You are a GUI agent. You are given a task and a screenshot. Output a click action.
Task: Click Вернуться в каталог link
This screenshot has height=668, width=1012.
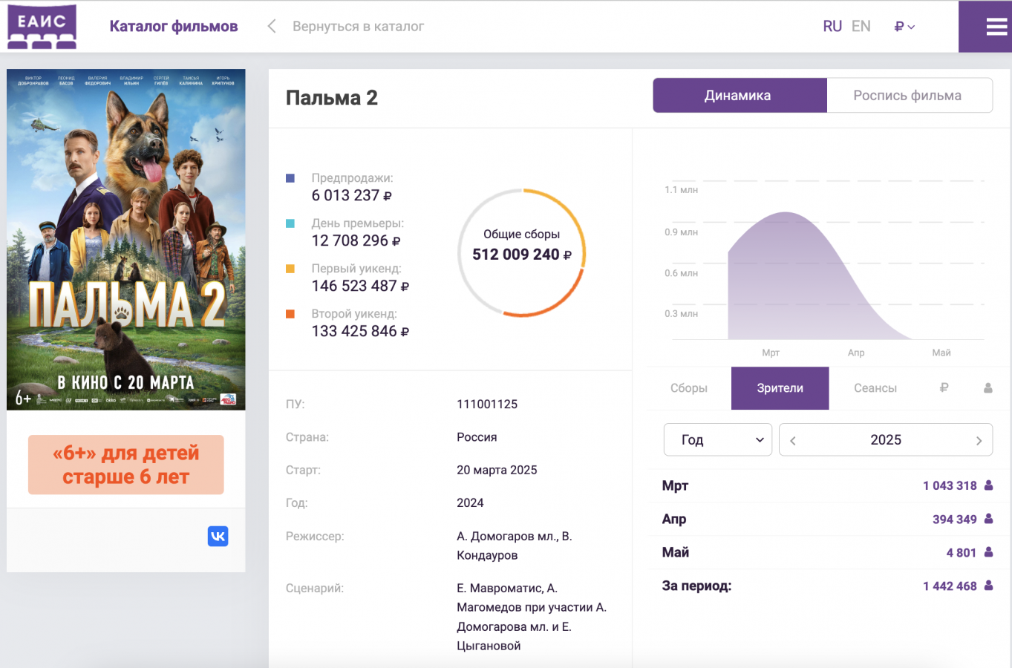tap(358, 27)
